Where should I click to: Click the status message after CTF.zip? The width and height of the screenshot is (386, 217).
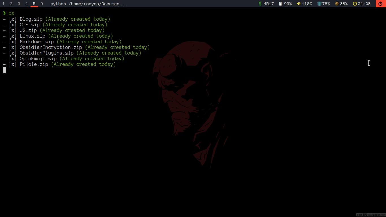click(75, 25)
